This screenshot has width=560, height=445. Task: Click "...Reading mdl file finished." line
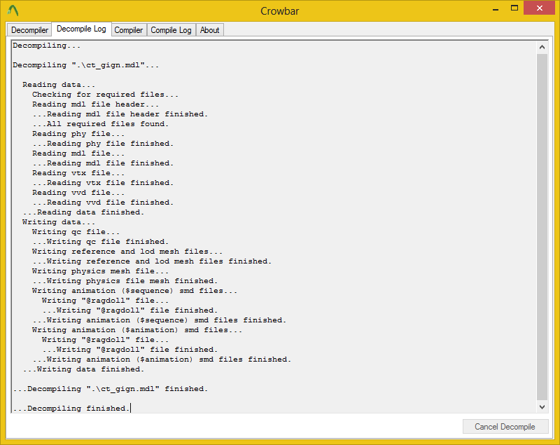pos(103,163)
